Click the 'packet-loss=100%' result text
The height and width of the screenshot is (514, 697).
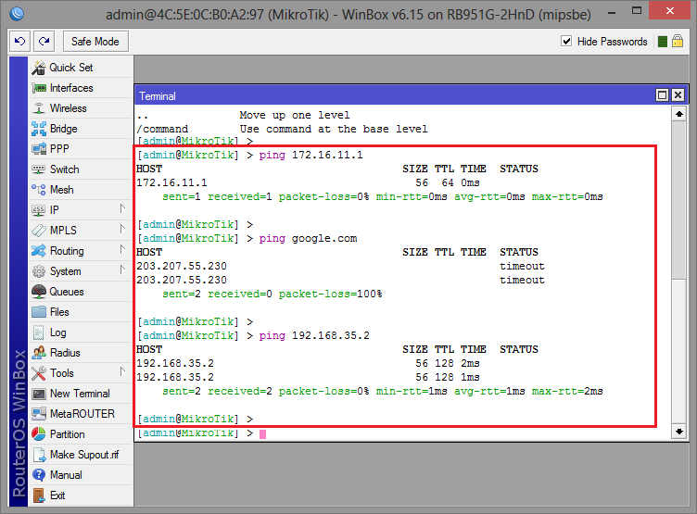coord(330,294)
